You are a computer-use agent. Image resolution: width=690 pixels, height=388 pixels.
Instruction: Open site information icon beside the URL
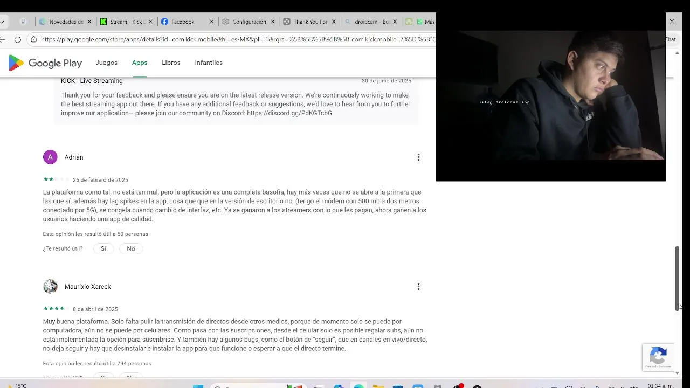[33, 39]
